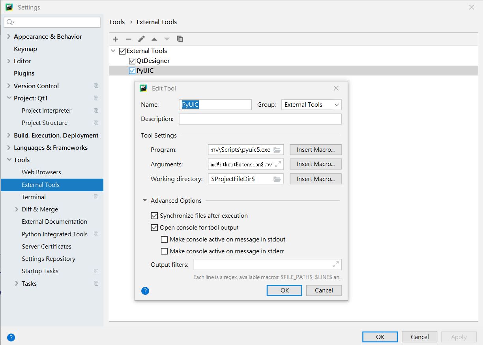Expand Appearance & Behavior settings
This screenshot has height=345, width=483.
click(x=9, y=36)
